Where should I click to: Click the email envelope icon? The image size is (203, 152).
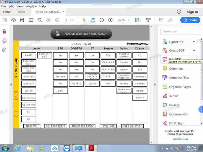(31, 20)
